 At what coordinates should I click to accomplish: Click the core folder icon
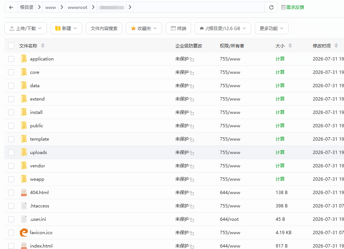(24, 72)
